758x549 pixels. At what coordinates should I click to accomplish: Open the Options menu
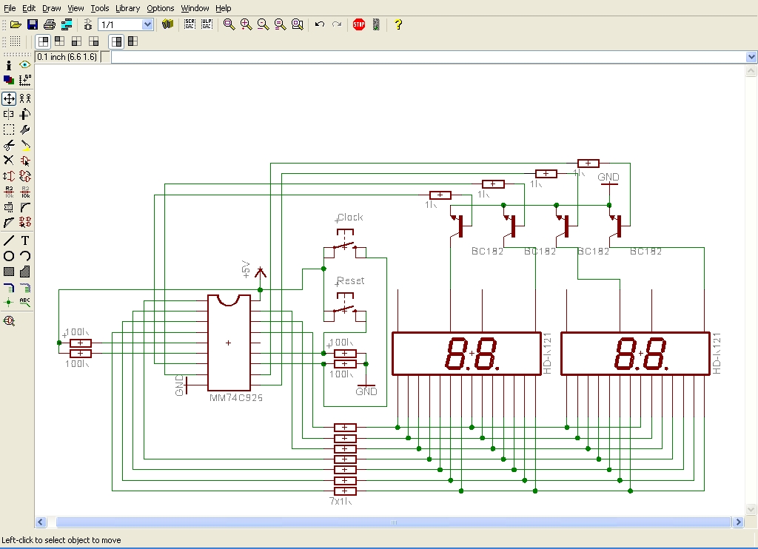(161, 8)
